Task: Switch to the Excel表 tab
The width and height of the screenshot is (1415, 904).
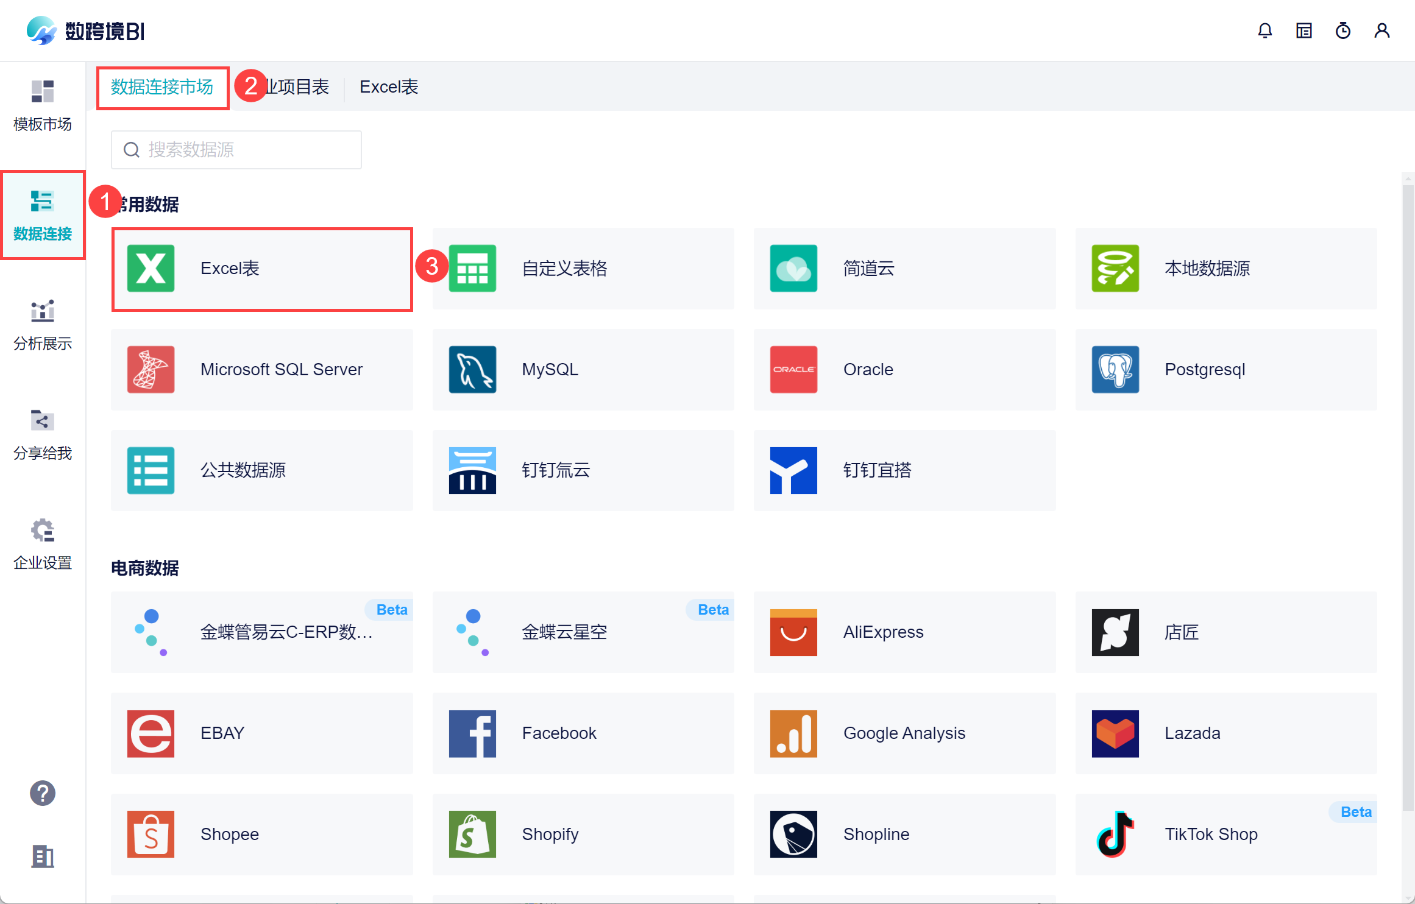Action: point(389,87)
